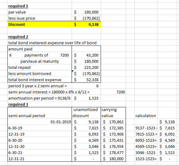Click carrying value 176,954
Image resolution: width=179 pixels, height=166 pixels.
(x=113, y=147)
